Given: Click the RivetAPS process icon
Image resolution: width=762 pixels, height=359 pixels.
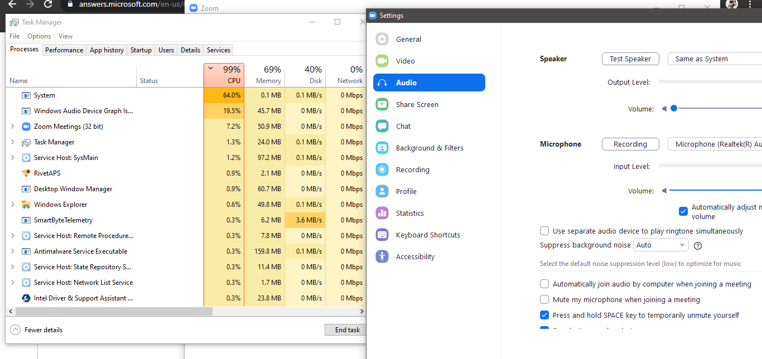Looking at the screenshot, I should click(x=26, y=173).
